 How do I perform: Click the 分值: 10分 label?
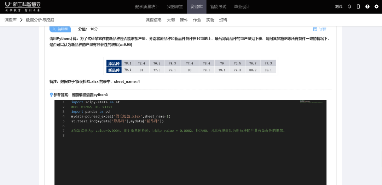88,29
